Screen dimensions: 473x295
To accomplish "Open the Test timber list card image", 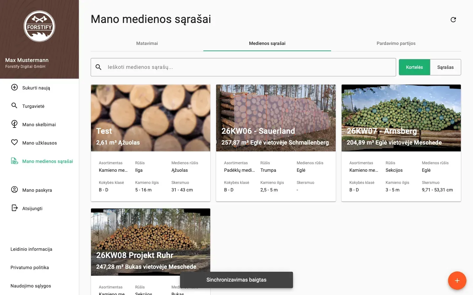I will point(150,118).
